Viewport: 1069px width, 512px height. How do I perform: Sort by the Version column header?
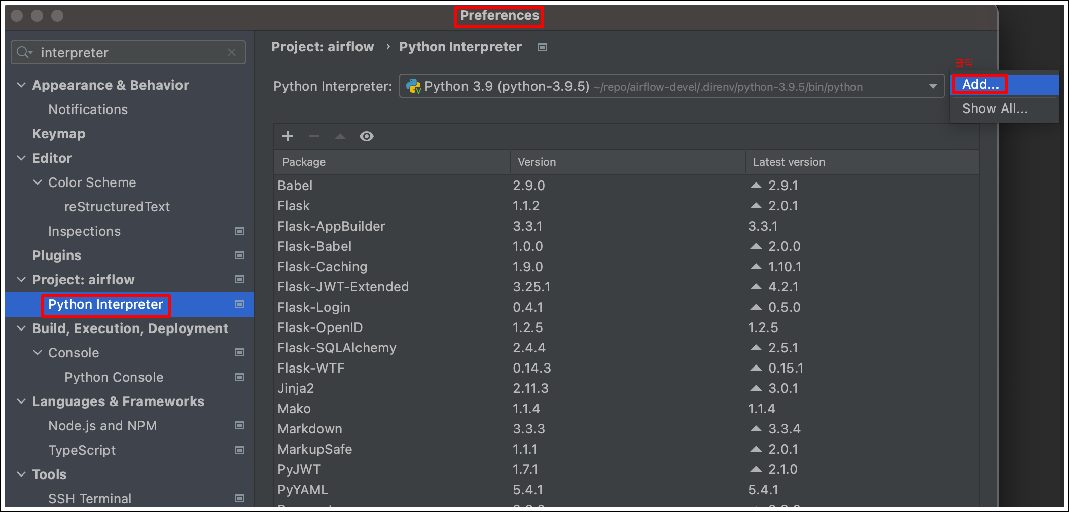pos(627,162)
